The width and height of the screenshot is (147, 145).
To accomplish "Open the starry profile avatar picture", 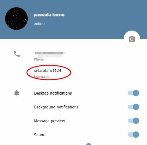I will click(16, 19).
